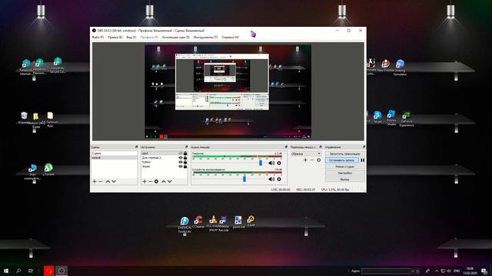Image resolution: width=492 pixels, height=276 pixels.
Task: Focus the Адрес toolbar input on taskbar
Action: (386, 271)
